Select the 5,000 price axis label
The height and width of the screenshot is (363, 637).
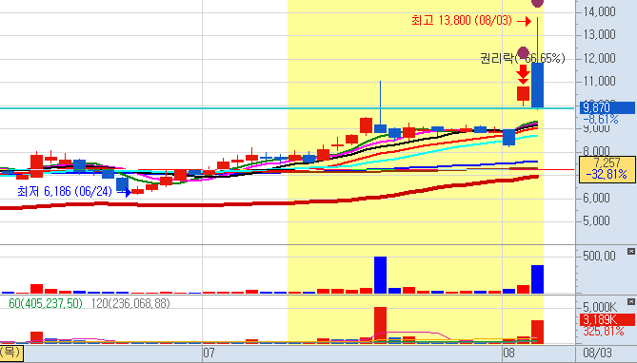tap(596, 221)
